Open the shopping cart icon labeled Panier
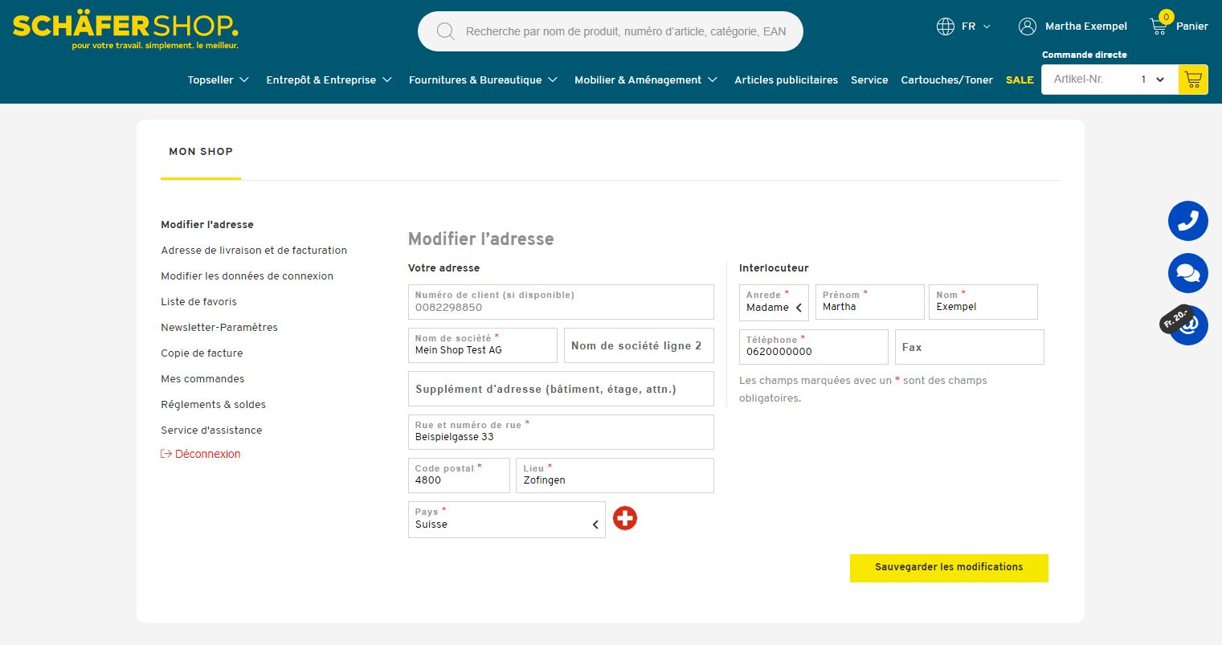This screenshot has width=1222, height=645. 1159,26
